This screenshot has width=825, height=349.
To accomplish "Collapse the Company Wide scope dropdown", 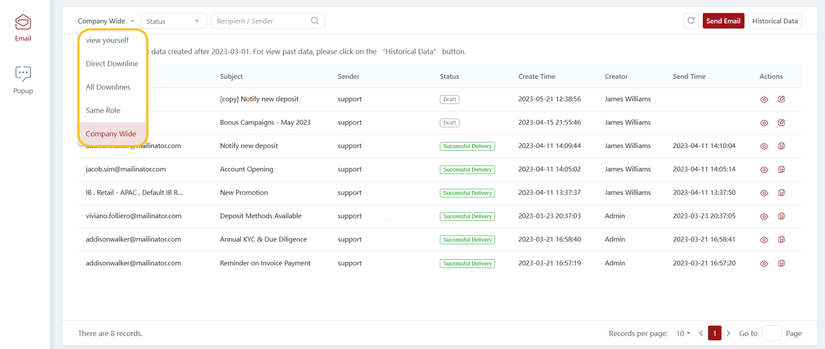I will tap(106, 21).
